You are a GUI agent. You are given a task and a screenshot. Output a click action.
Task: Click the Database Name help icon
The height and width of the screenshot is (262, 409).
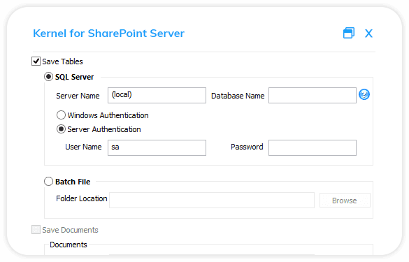364,94
